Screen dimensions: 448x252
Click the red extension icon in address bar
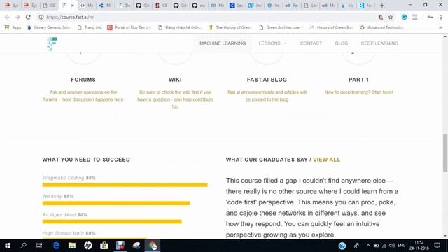click(x=381, y=17)
